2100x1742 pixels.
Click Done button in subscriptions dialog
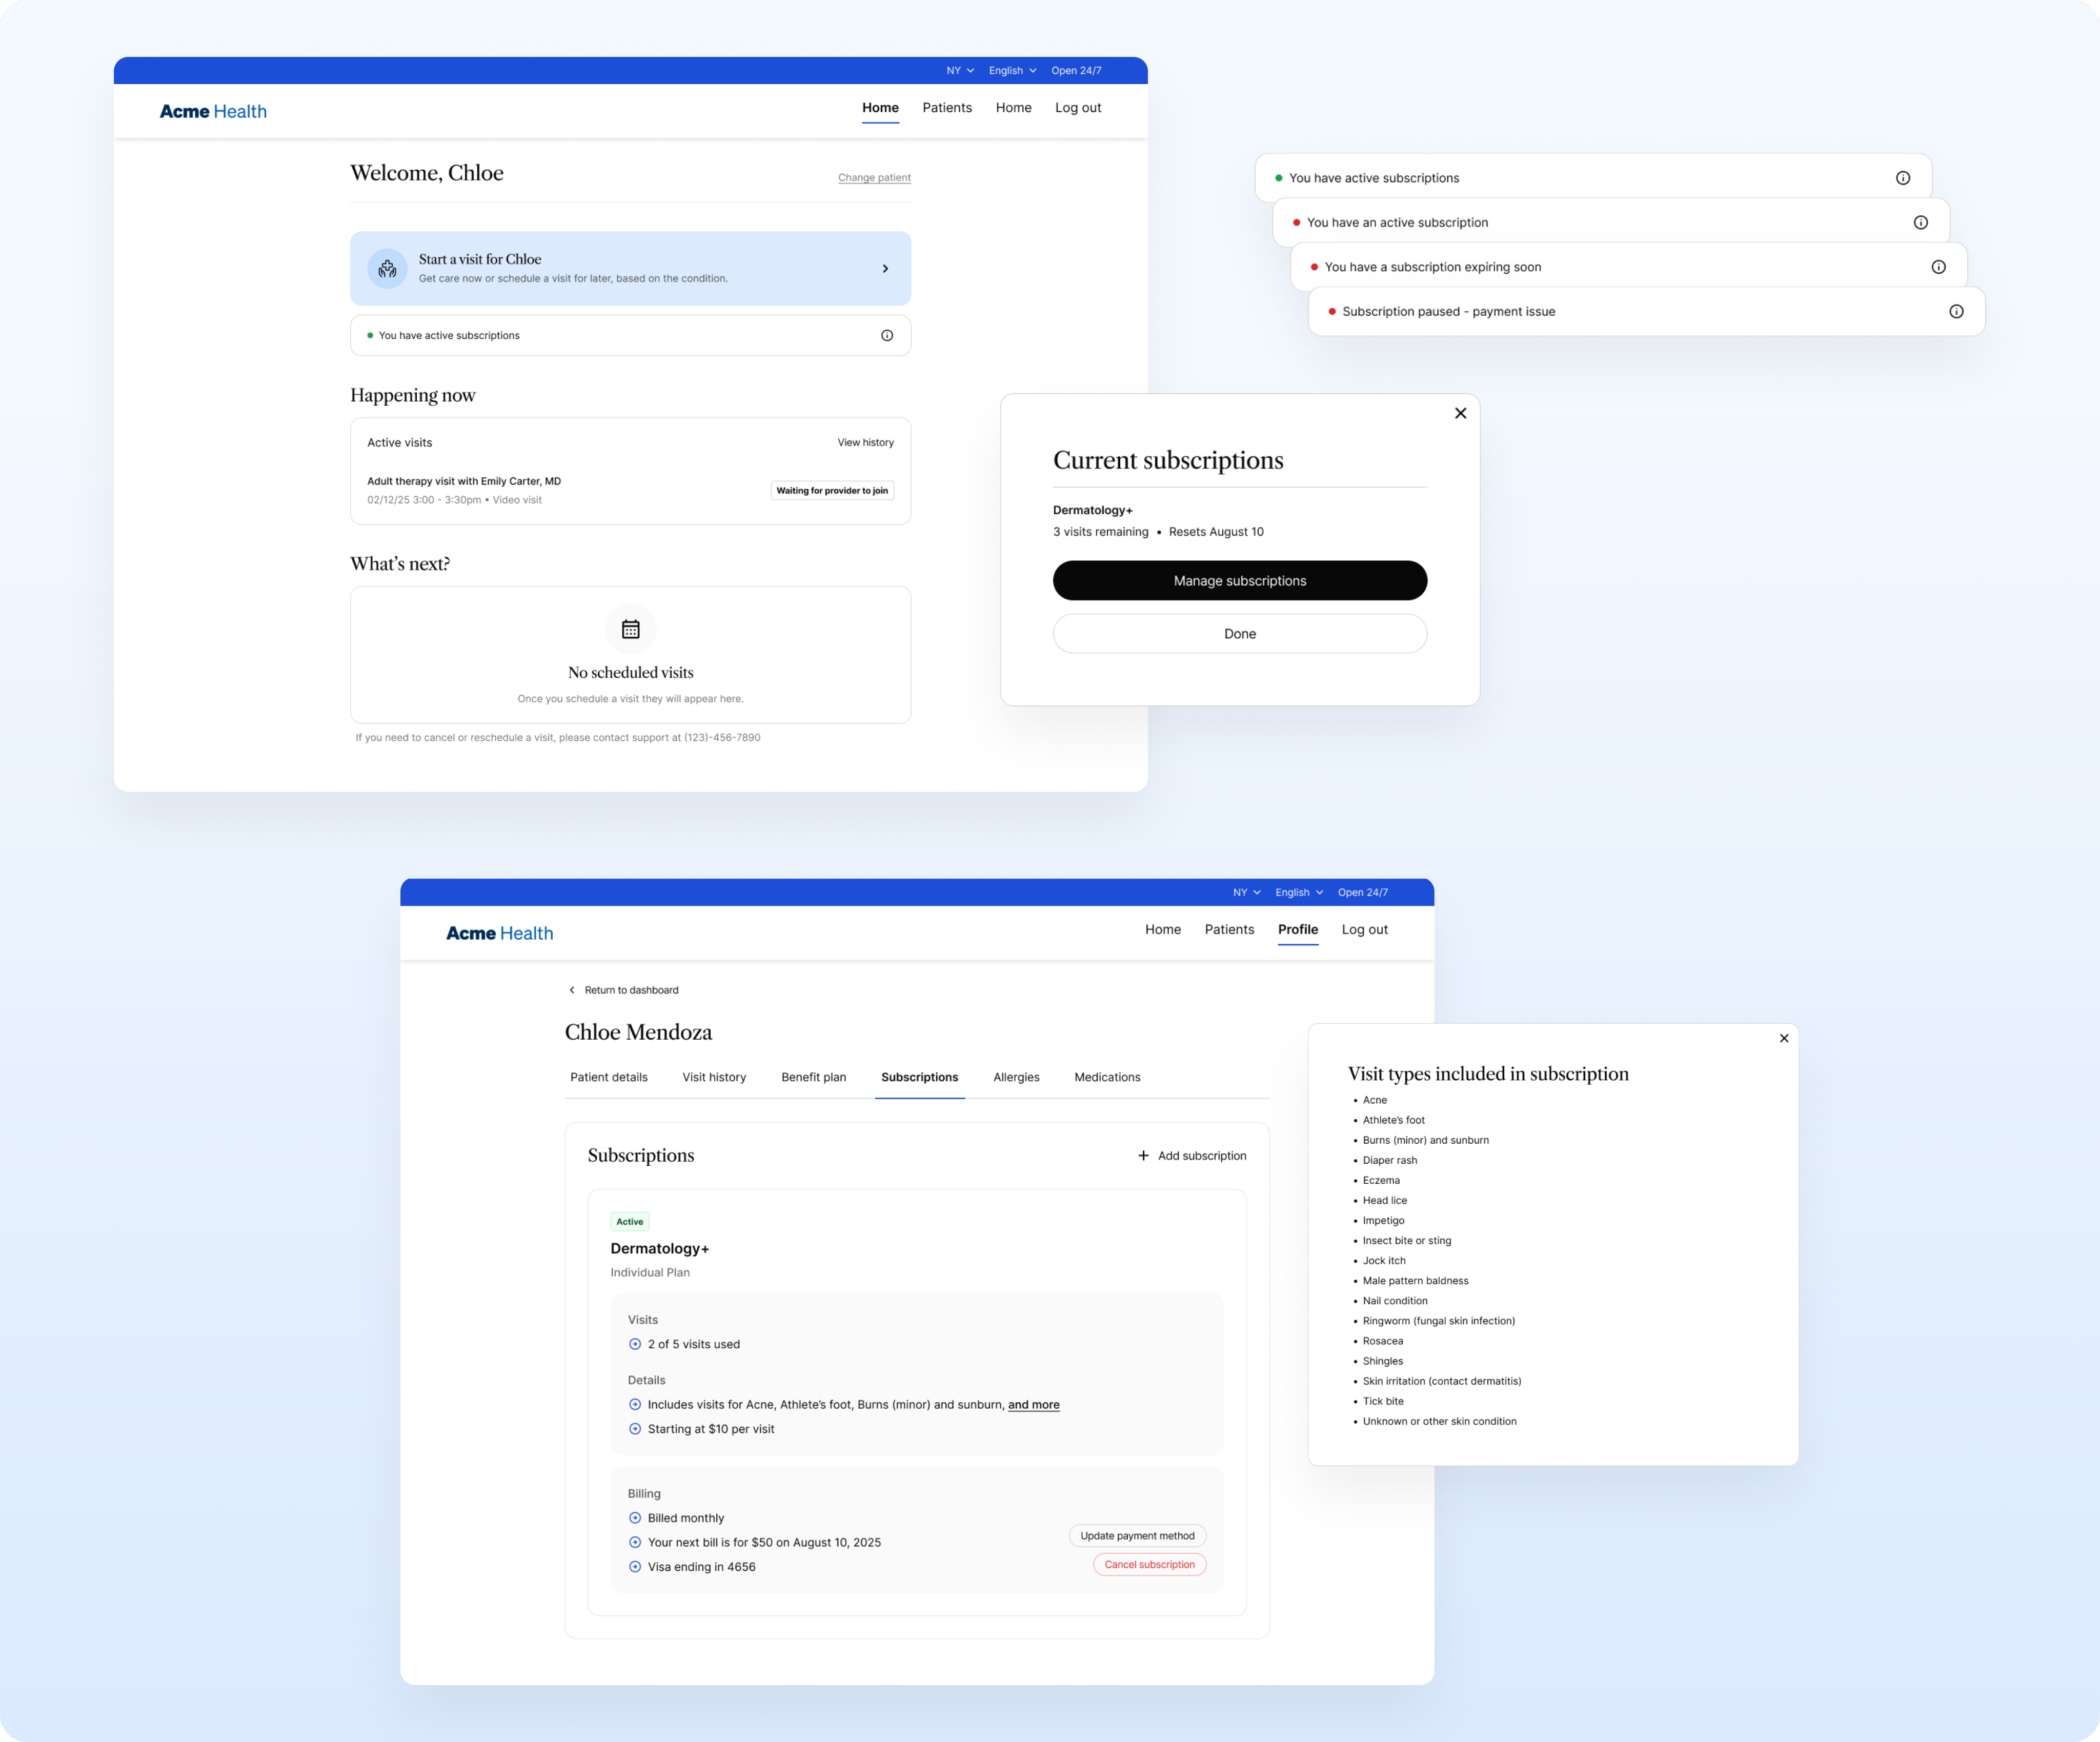point(1239,633)
